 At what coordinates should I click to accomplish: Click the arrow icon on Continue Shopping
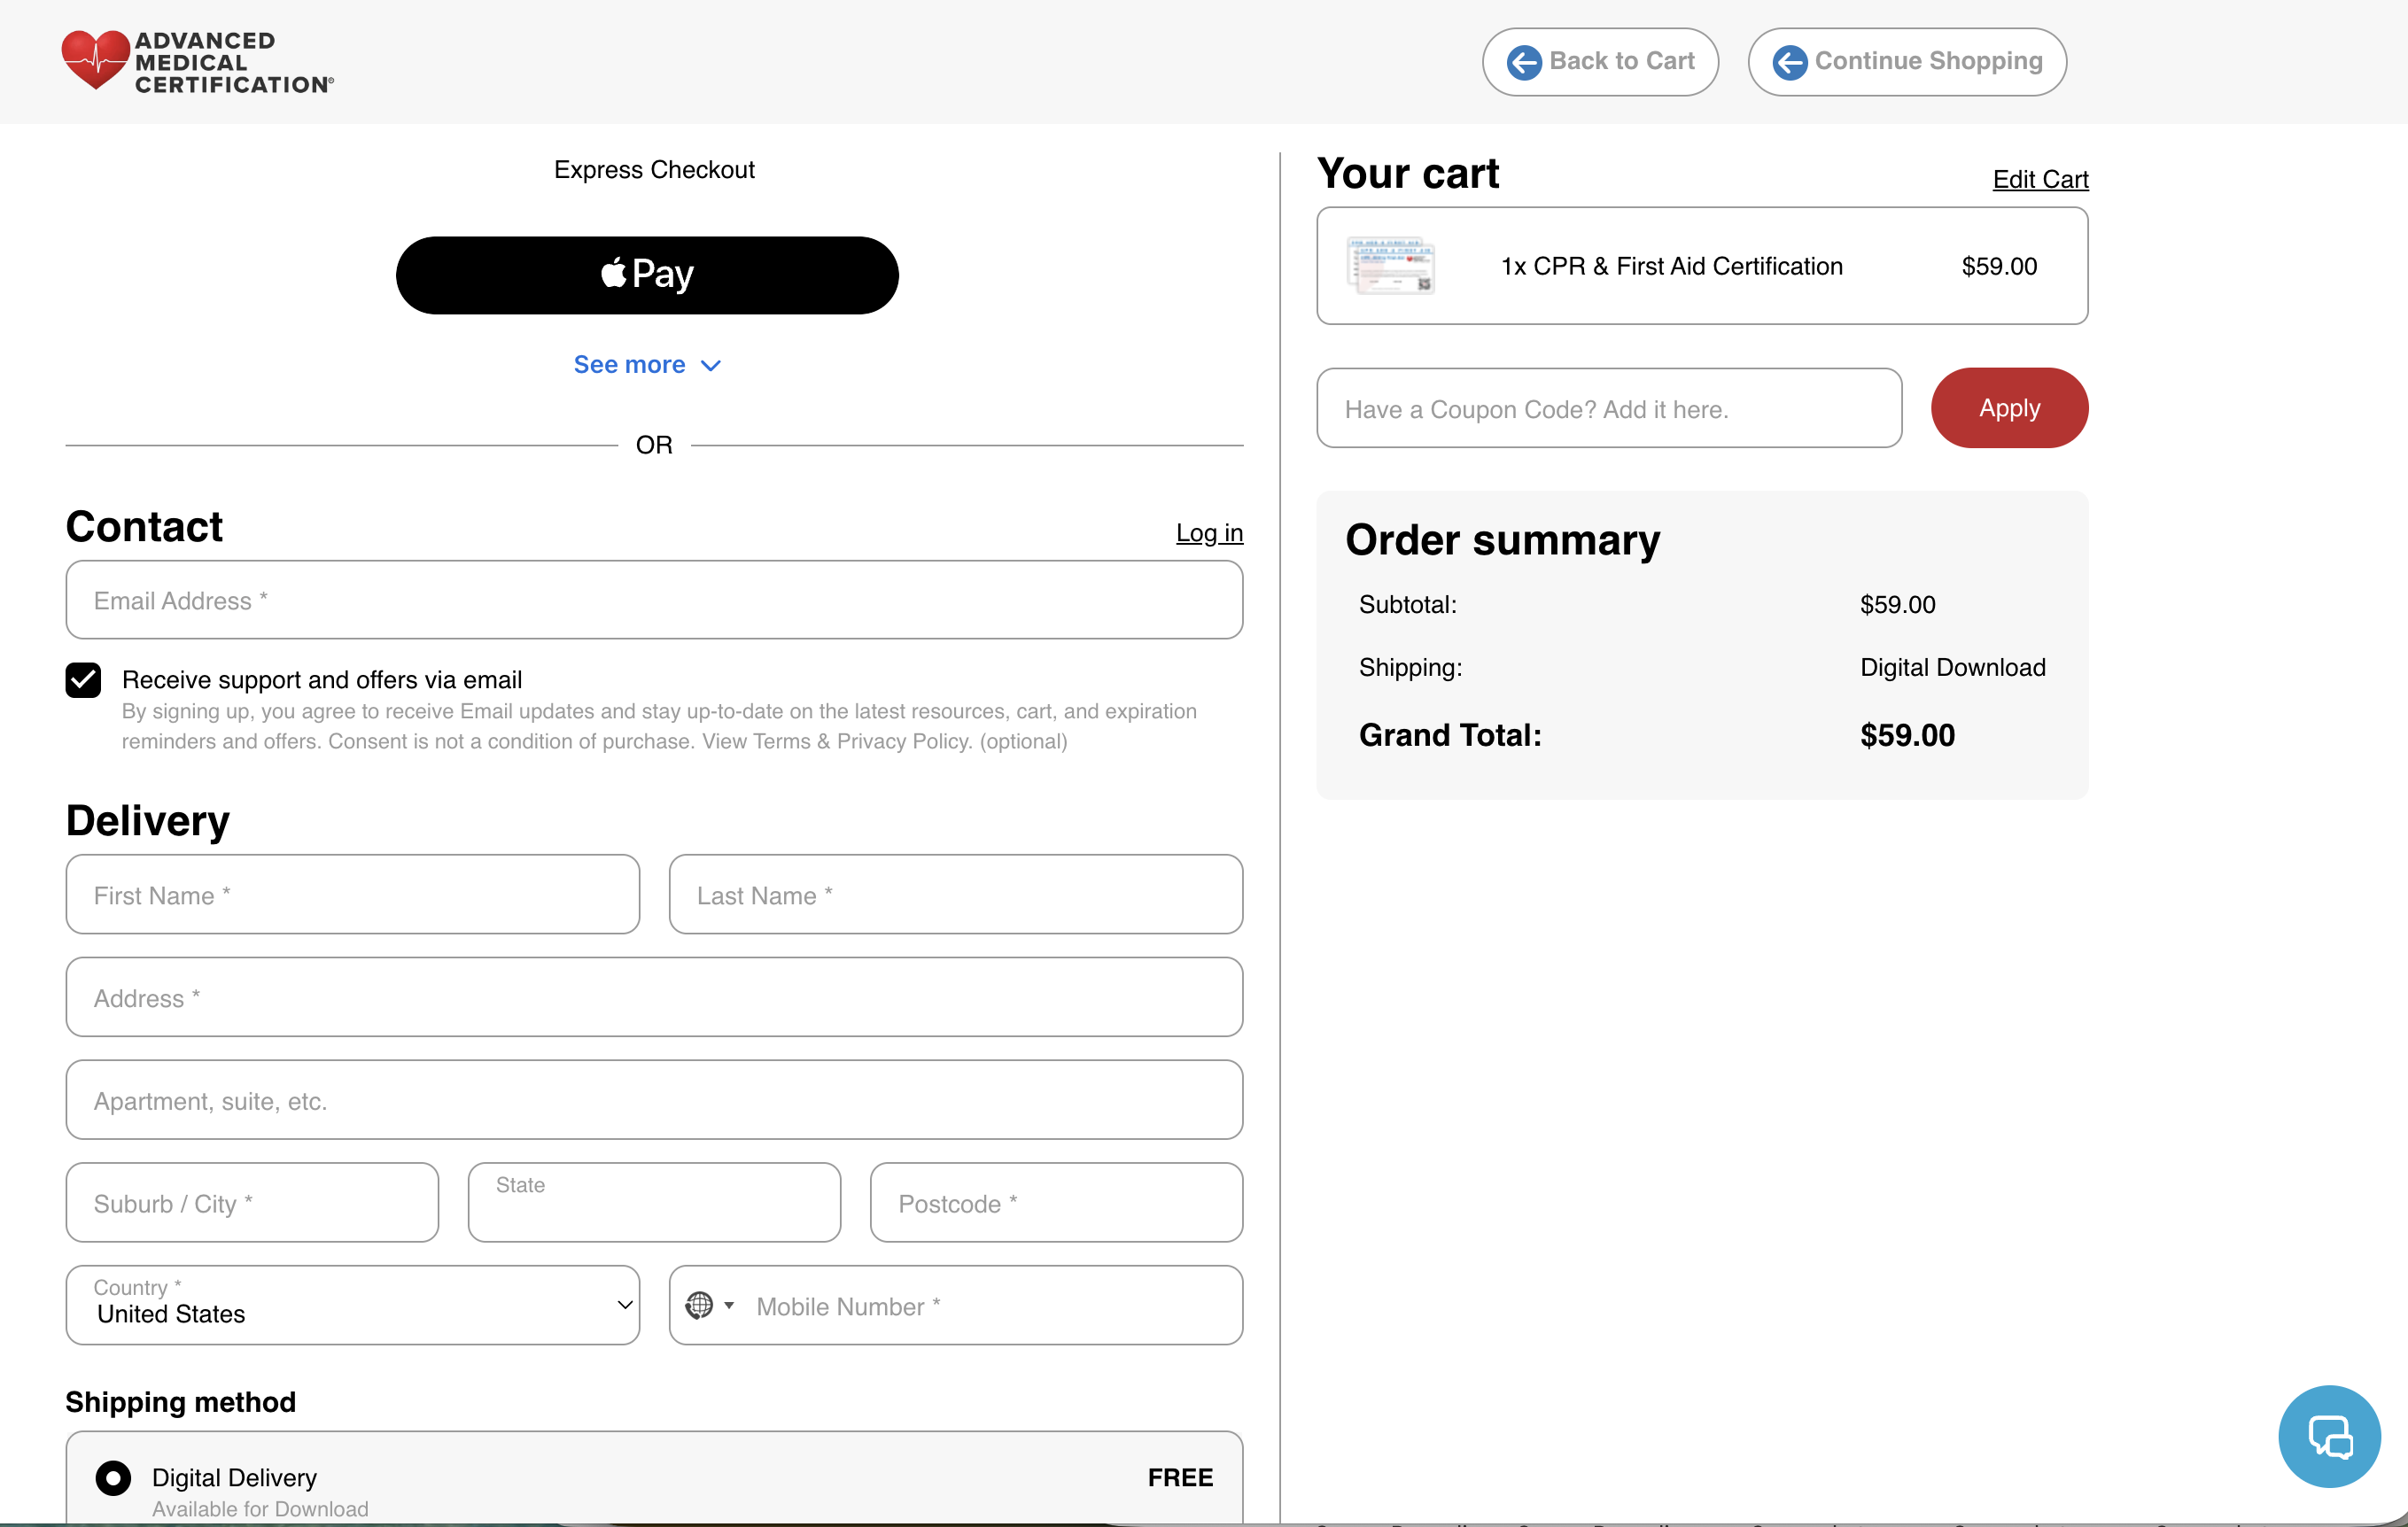pyautogui.click(x=1790, y=61)
